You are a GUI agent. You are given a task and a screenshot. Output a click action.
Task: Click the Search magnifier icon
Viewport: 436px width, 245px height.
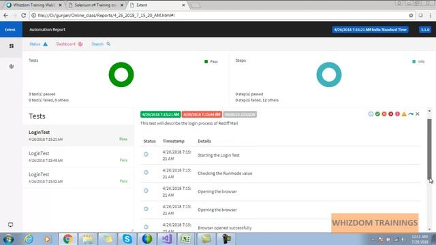coord(108,44)
